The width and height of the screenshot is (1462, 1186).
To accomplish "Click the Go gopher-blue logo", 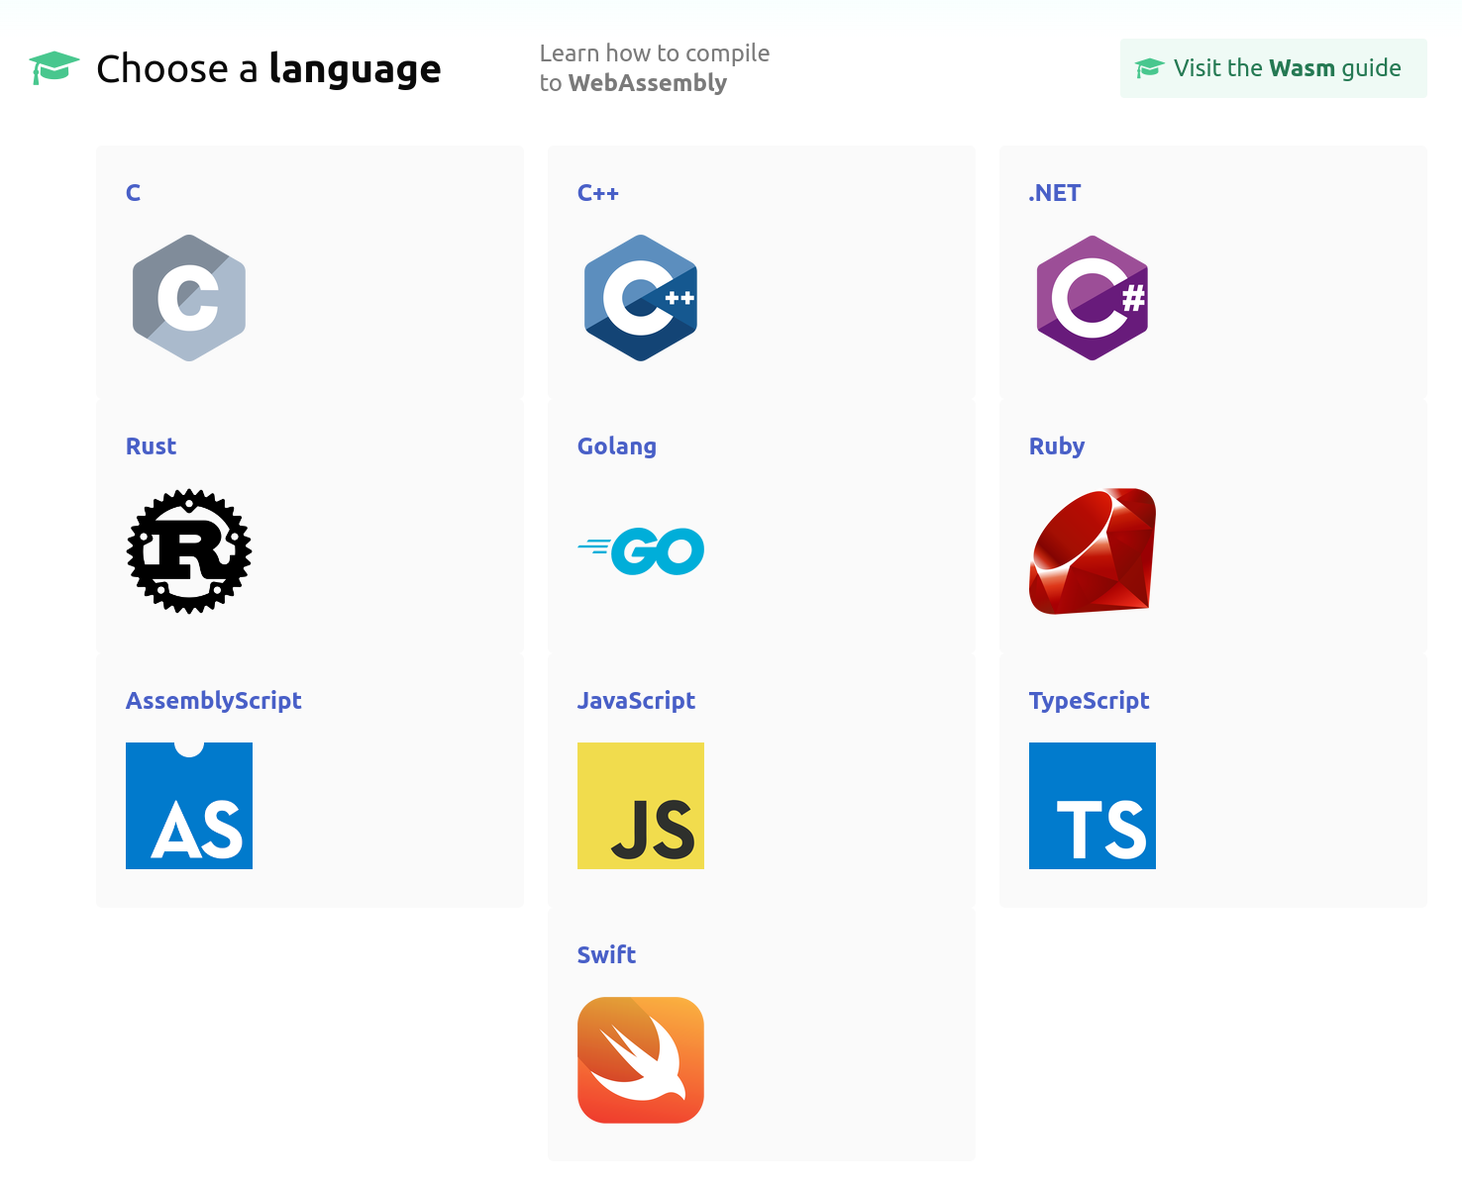I will coord(641,551).
